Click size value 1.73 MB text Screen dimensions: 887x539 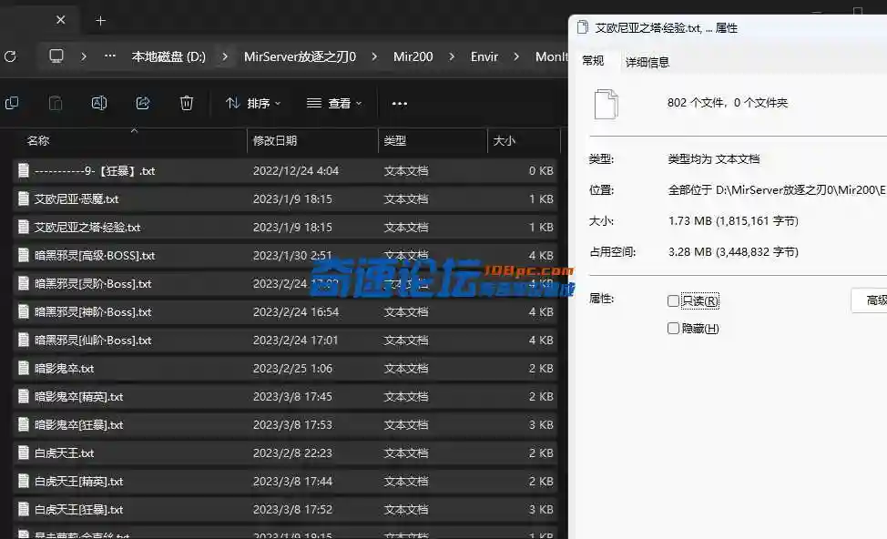pos(733,221)
